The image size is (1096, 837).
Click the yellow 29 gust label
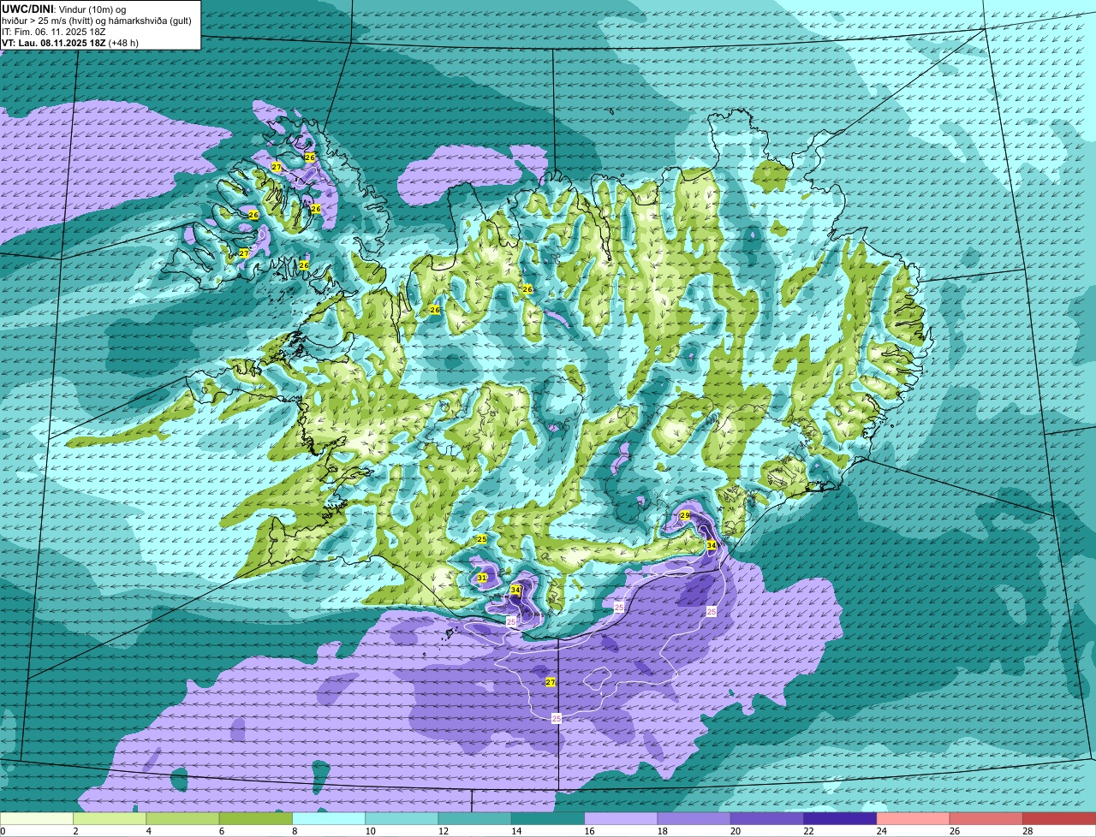[x=685, y=515]
